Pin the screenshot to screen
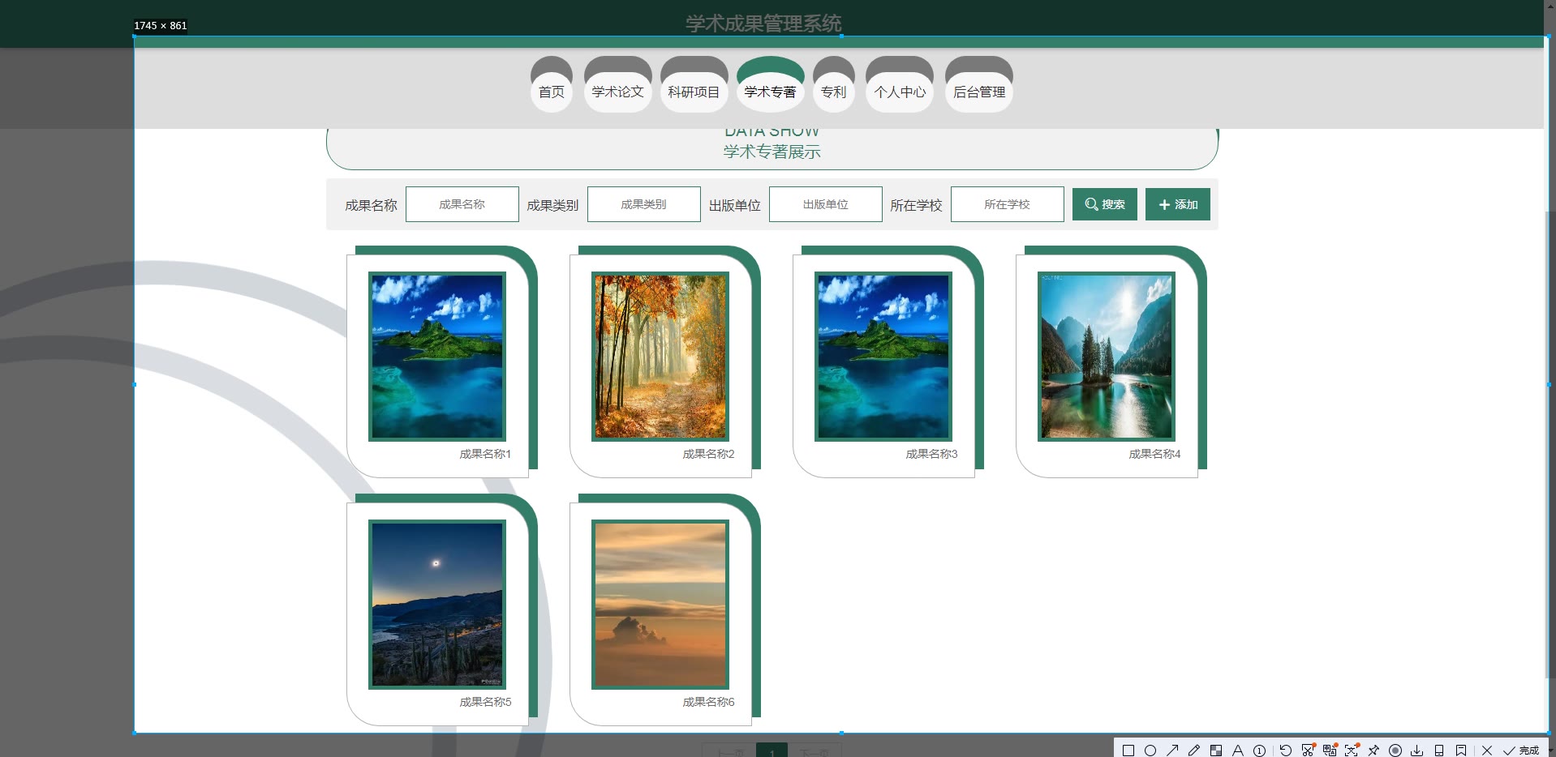1556x757 pixels. click(1373, 751)
